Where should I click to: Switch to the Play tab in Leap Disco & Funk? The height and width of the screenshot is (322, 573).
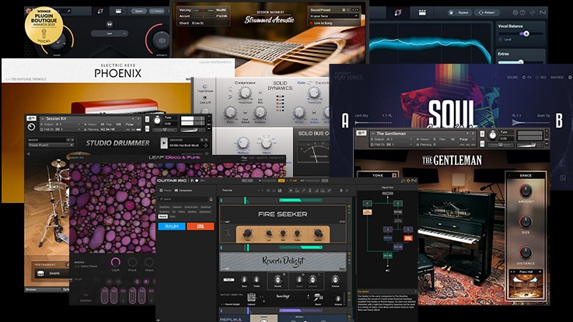point(244,158)
